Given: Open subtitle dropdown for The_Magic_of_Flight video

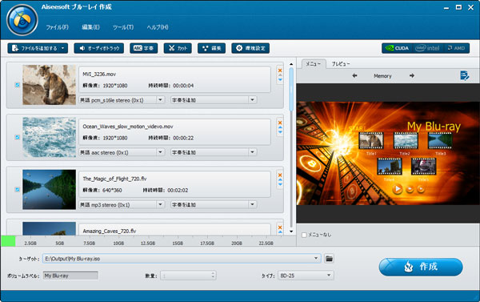Looking at the screenshot, I should (252, 204).
